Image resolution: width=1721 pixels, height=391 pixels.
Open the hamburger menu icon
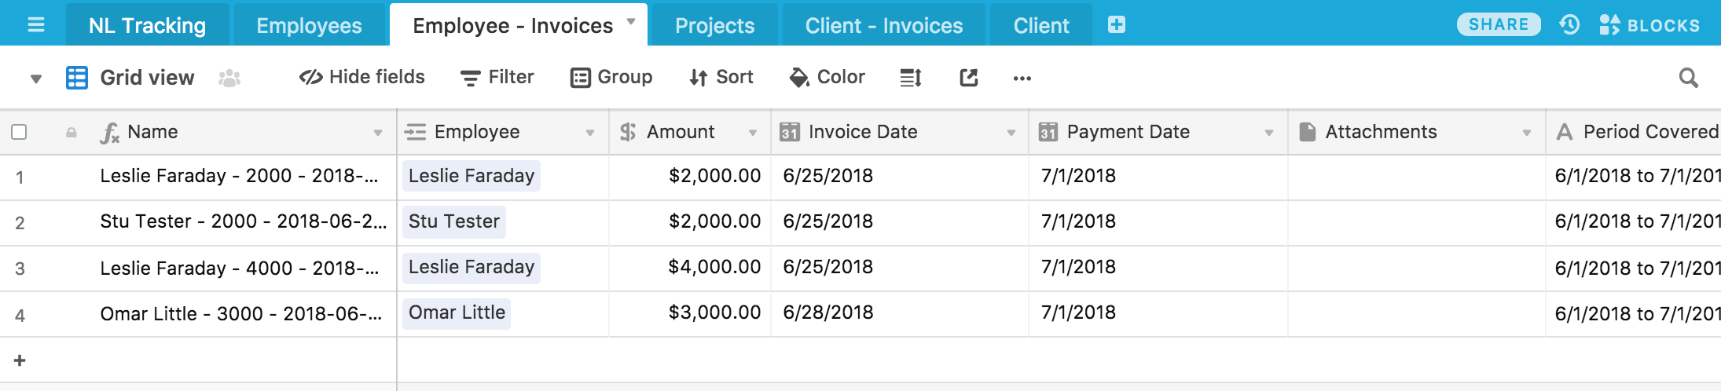point(35,25)
